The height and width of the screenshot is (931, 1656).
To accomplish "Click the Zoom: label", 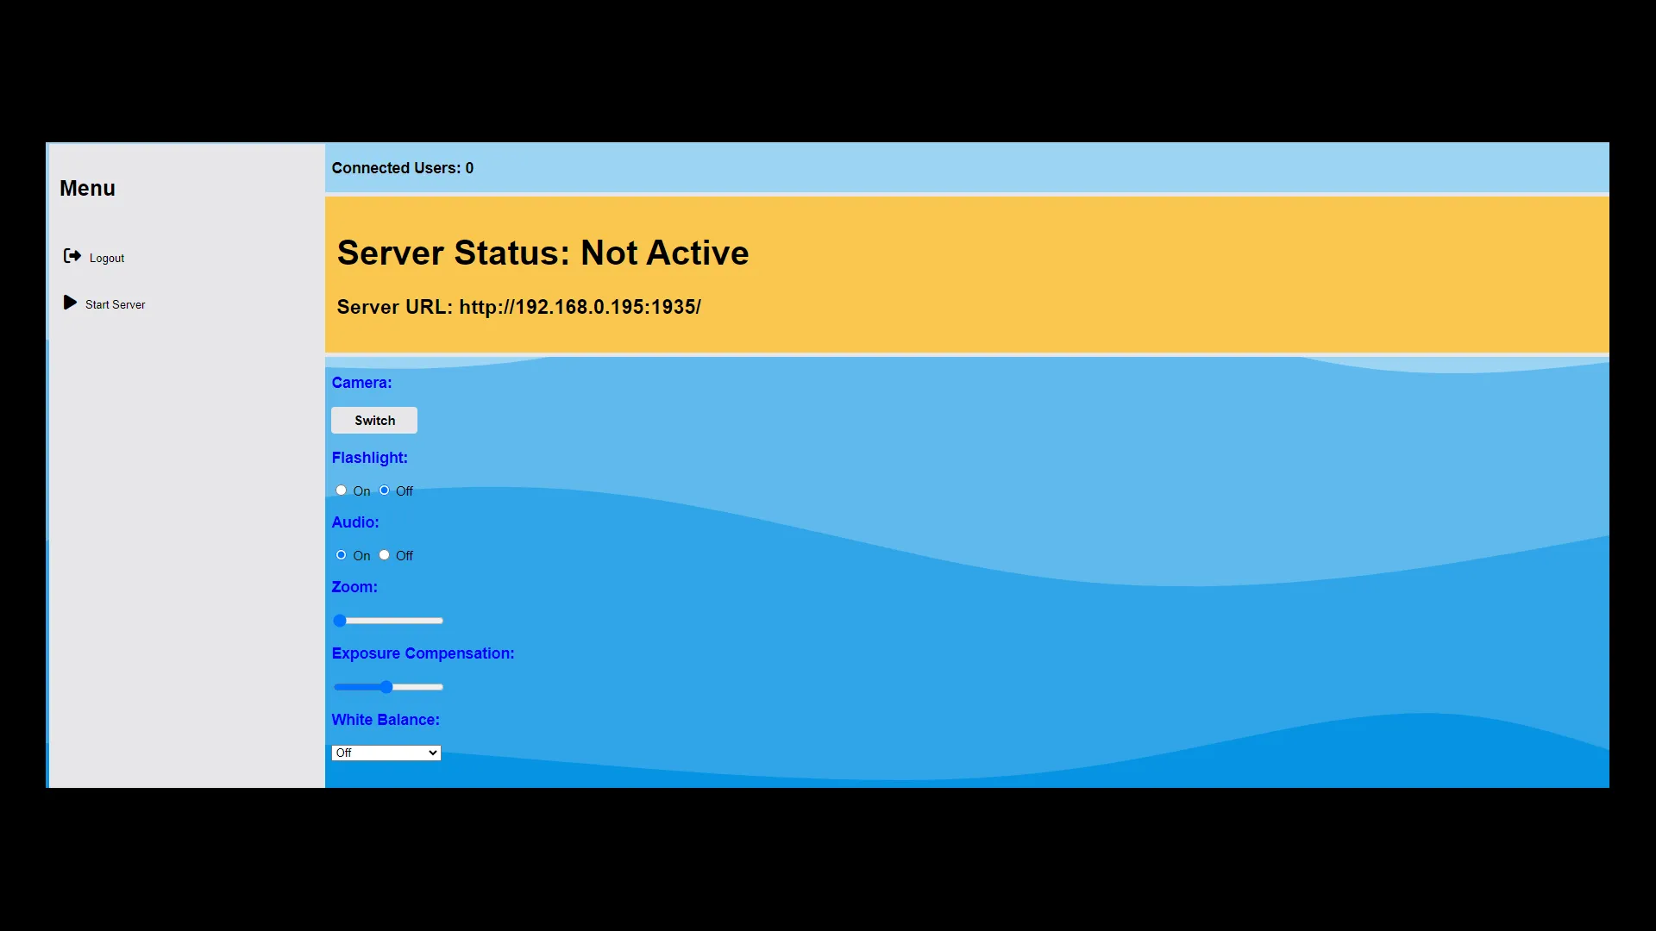I will 354,587.
